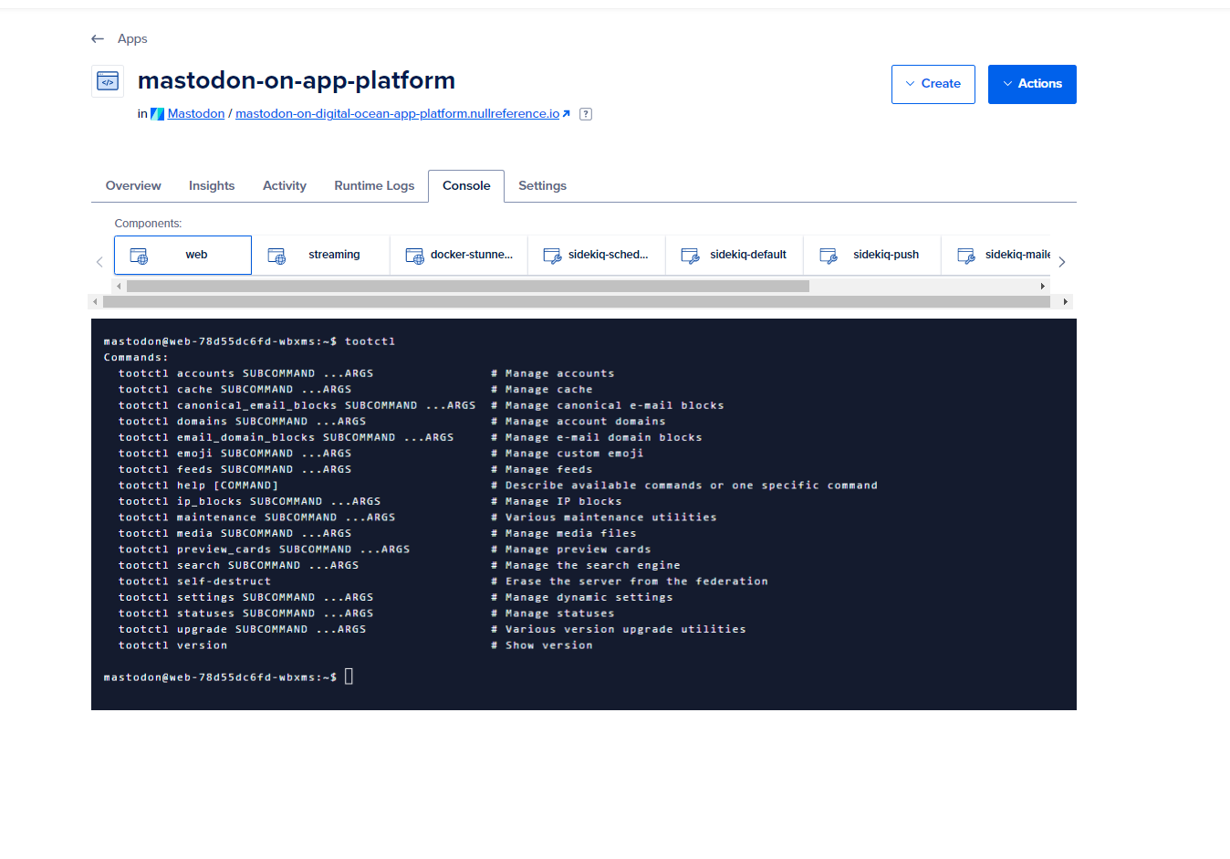Click the mastodon-on-app-platform title

[x=297, y=80]
